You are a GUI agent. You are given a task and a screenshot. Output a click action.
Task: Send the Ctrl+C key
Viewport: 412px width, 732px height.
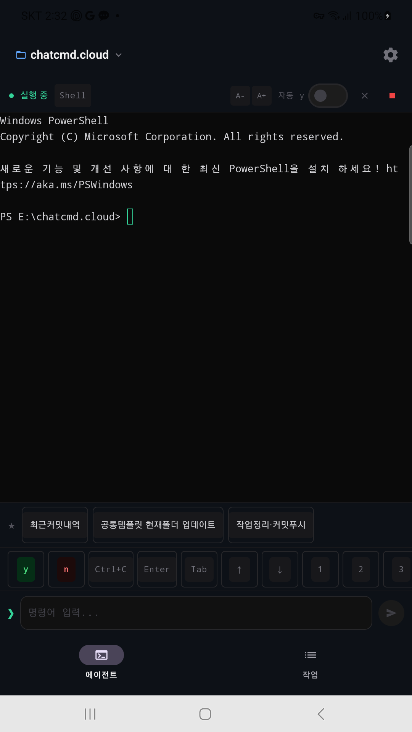pos(111,569)
